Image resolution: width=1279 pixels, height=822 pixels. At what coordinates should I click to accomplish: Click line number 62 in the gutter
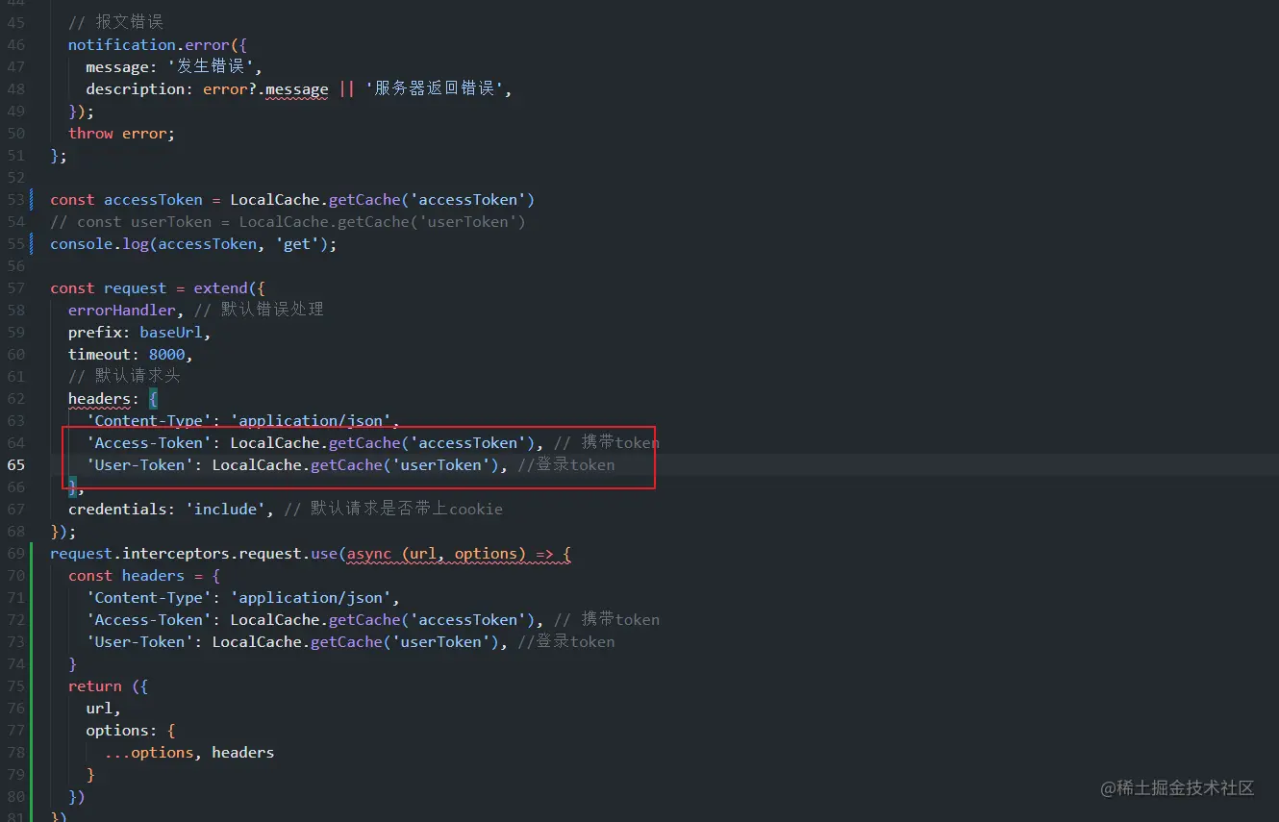[x=15, y=398]
